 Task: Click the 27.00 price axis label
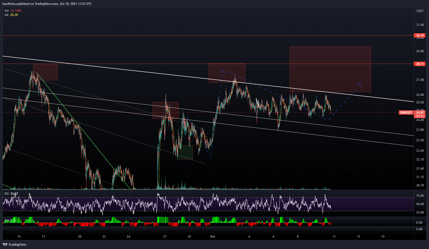[420, 80]
